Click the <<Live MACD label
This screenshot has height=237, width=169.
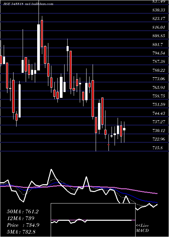[x=142, y=228]
